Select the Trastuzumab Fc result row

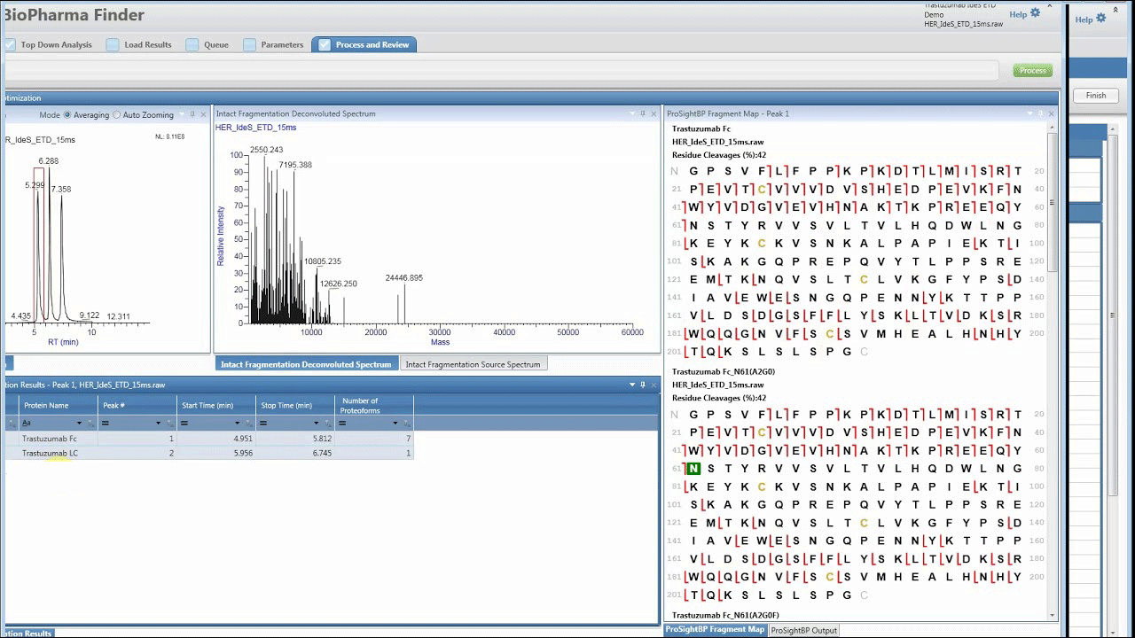pyautogui.click(x=209, y=439)
